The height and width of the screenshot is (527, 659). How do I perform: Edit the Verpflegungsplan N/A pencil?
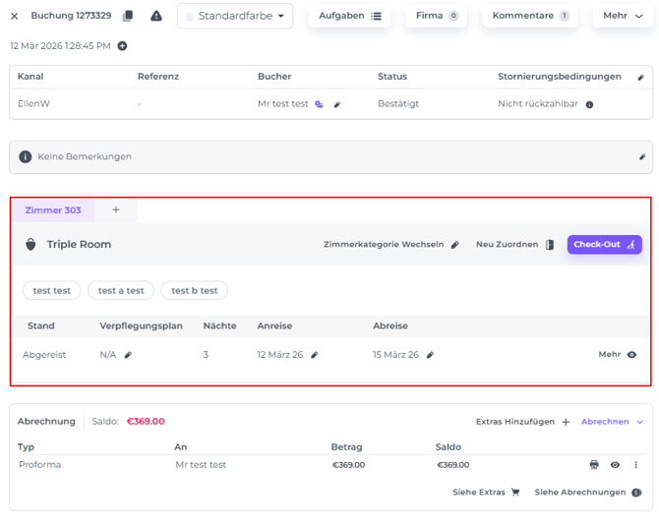click(128, 355)
